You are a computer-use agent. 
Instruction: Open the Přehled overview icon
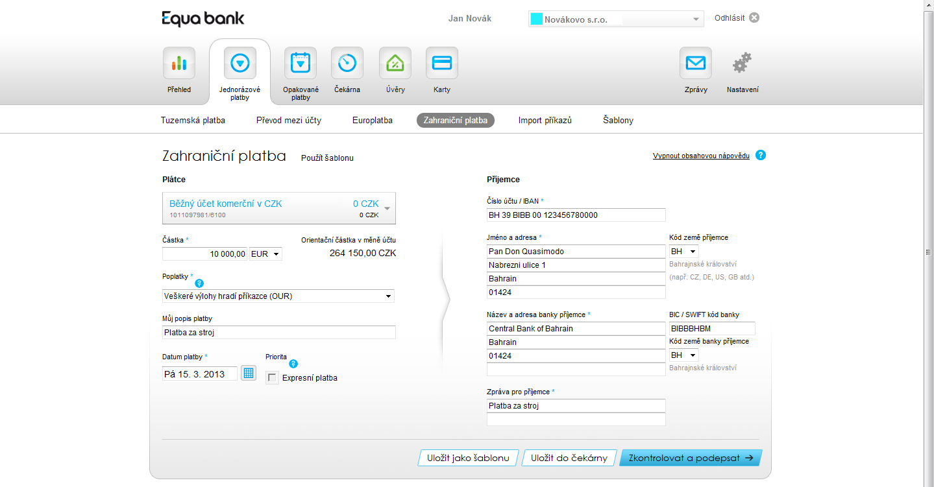point(179,63)
